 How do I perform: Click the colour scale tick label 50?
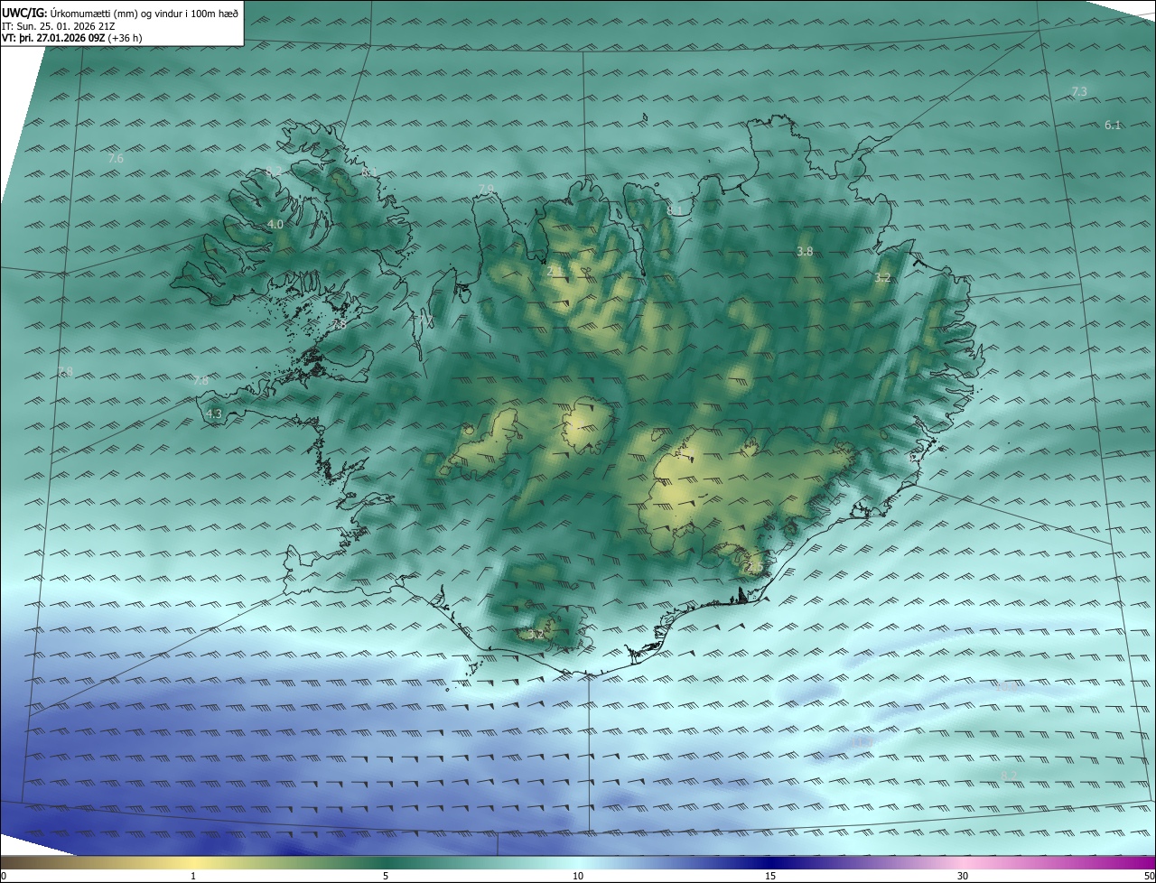(x=1149, y=876)
